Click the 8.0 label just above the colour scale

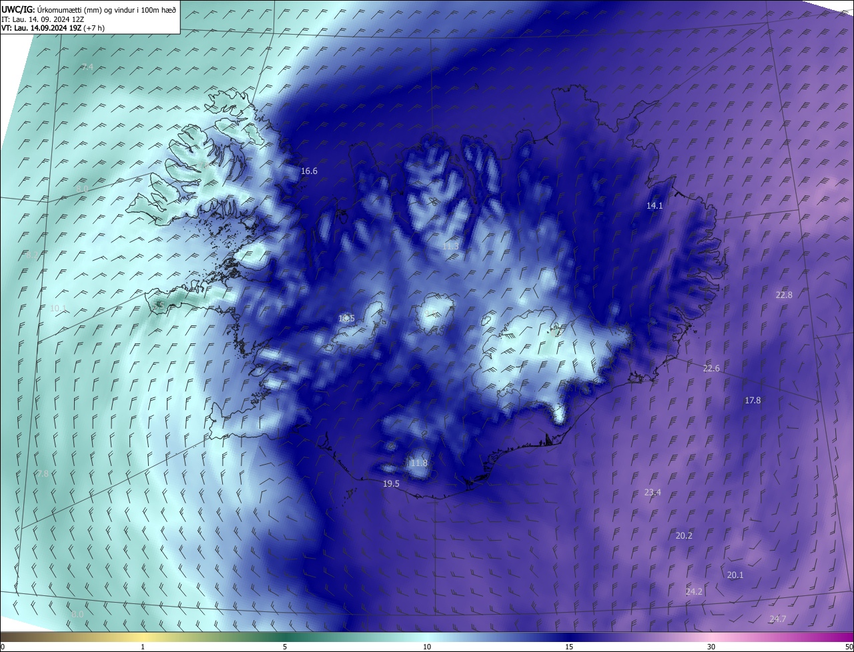(78, 614)
